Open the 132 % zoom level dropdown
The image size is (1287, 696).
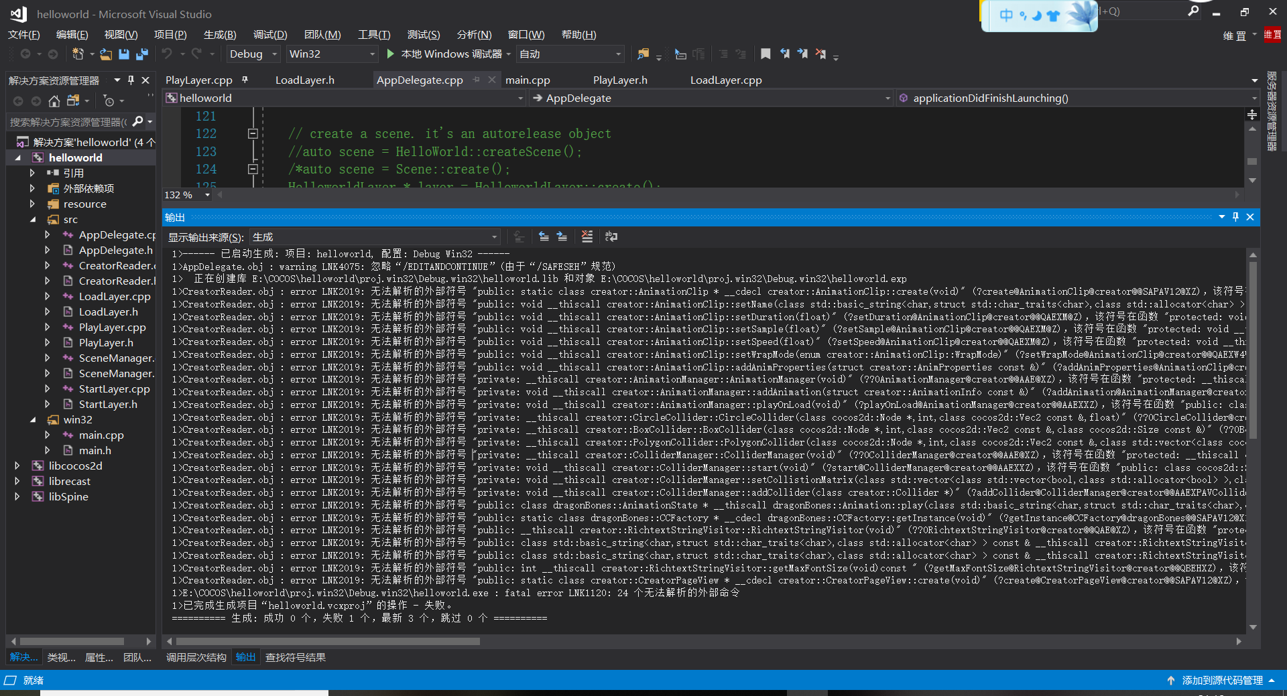(x=188, y=195)
